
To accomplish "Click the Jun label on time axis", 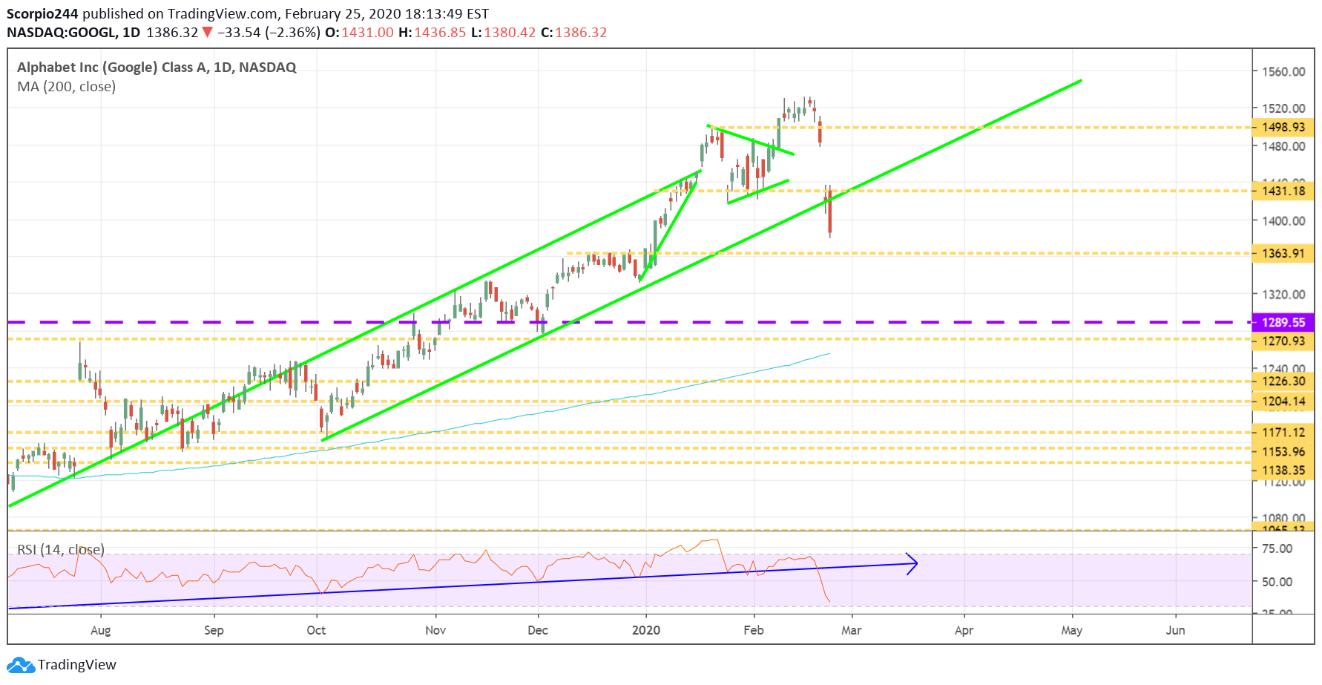I will (1175, 630).
